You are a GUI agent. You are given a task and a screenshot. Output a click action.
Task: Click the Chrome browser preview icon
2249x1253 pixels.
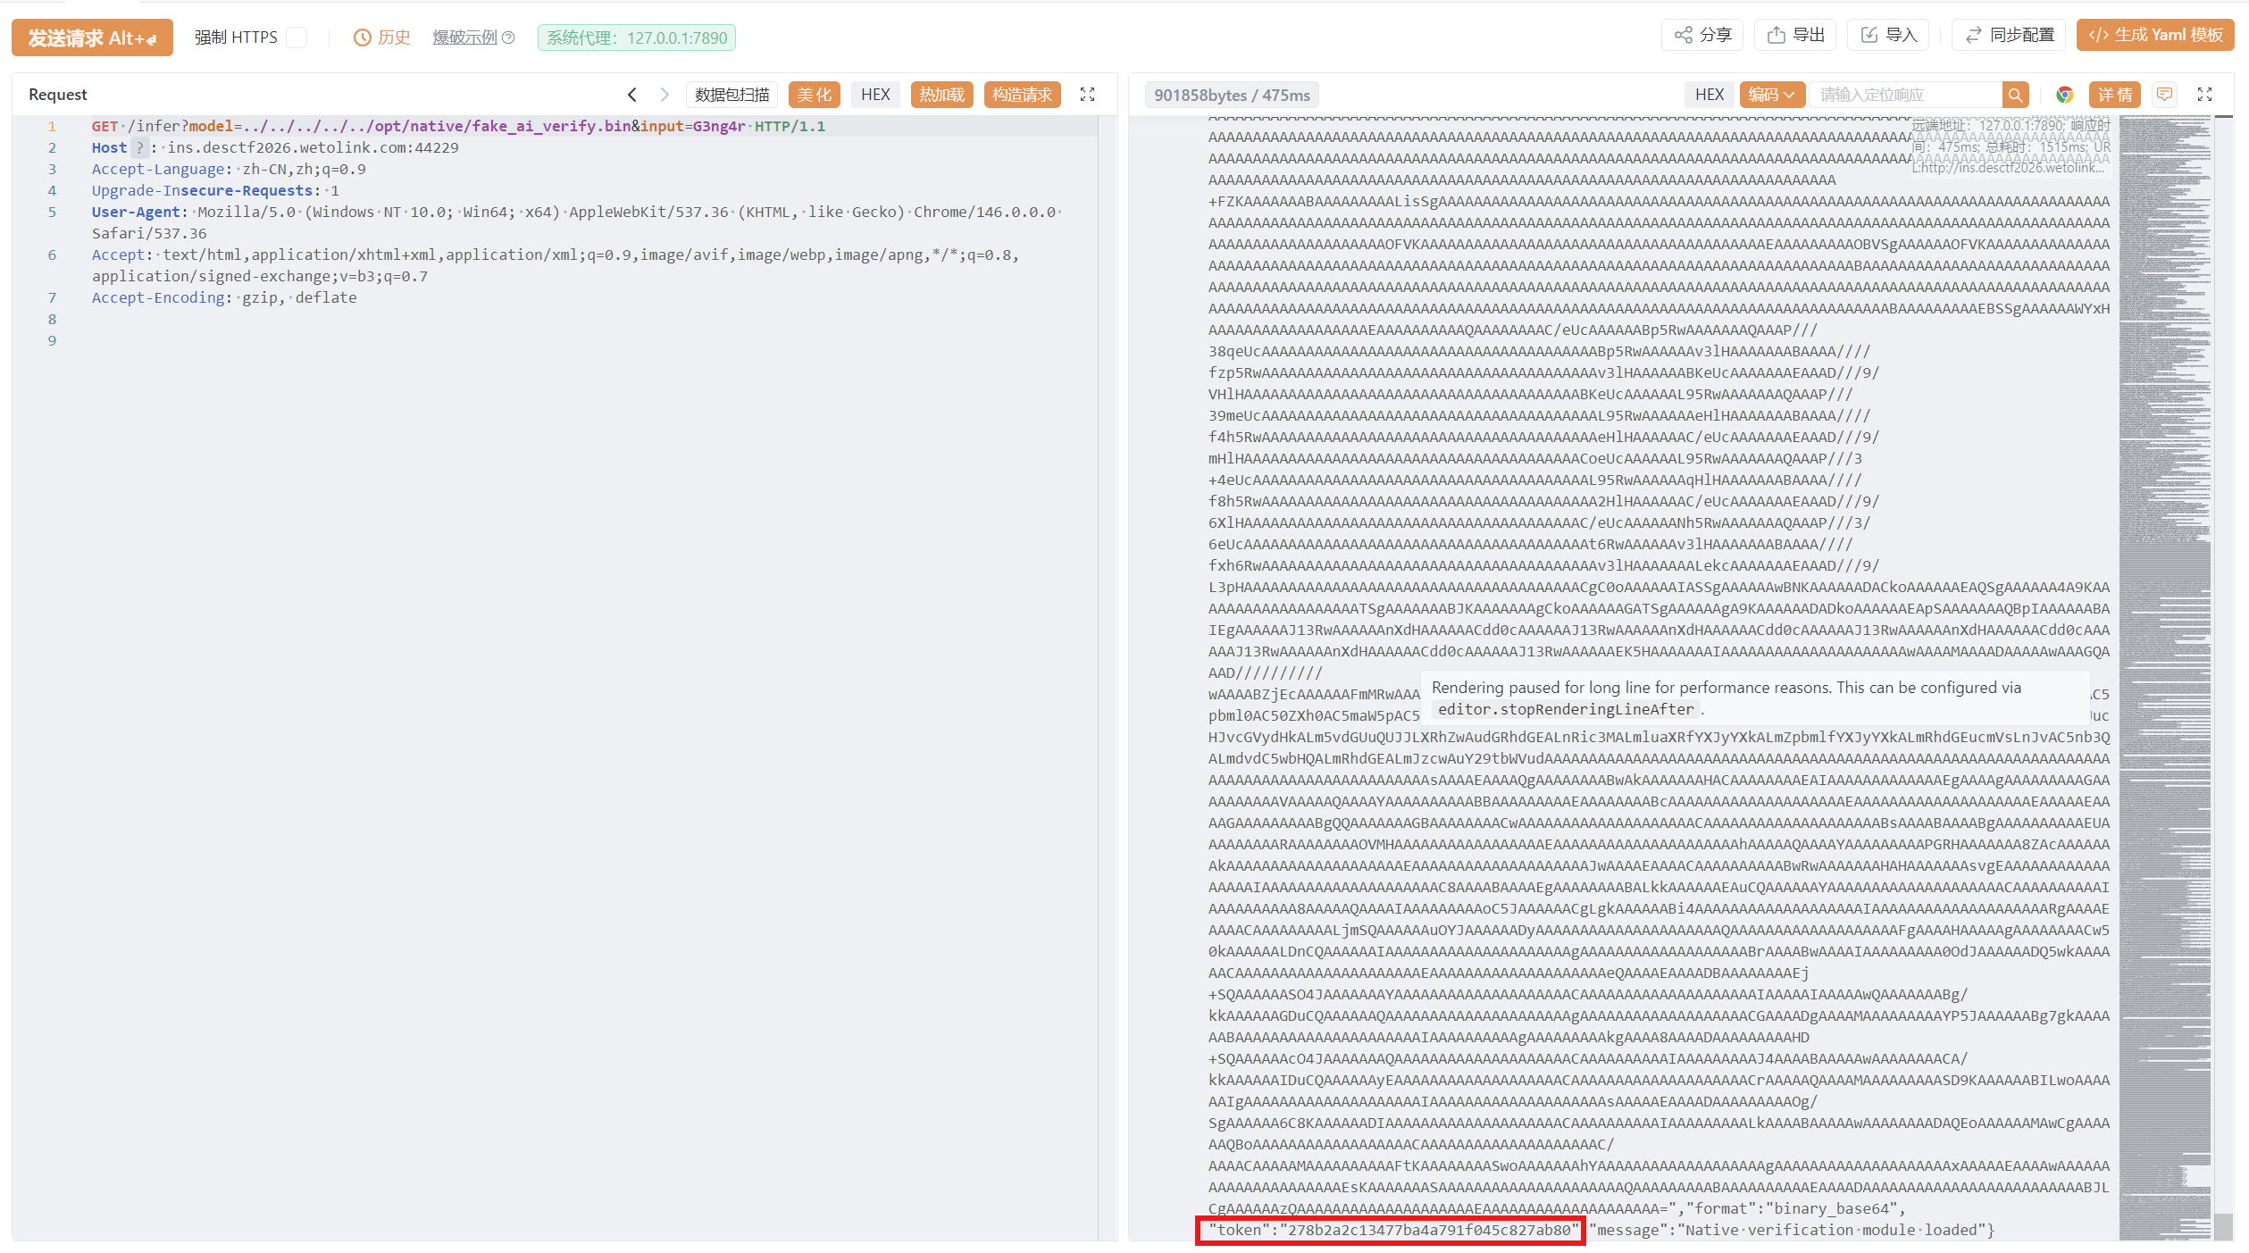point(2064,95)
